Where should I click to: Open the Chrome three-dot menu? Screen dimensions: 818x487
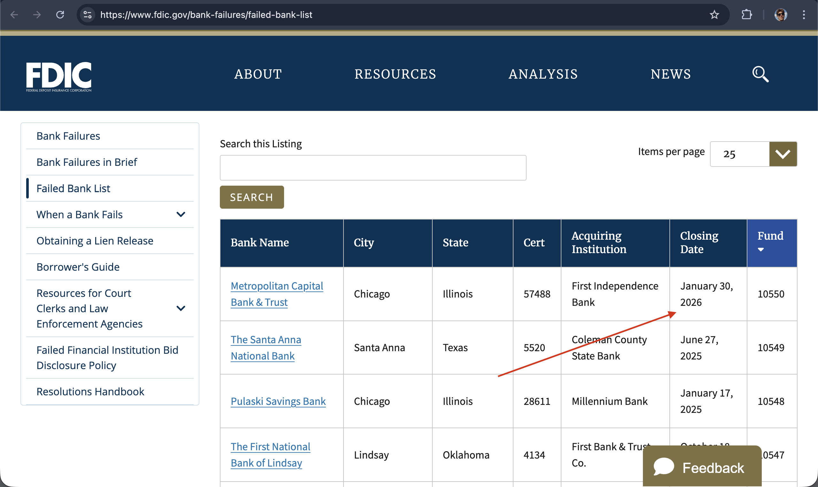click(804, 15)
